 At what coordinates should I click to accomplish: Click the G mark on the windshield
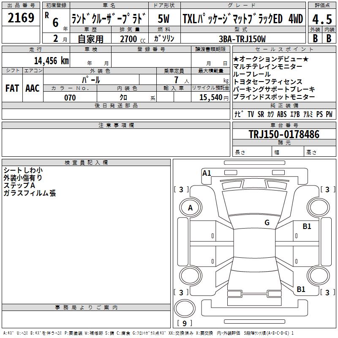point(267,223)
